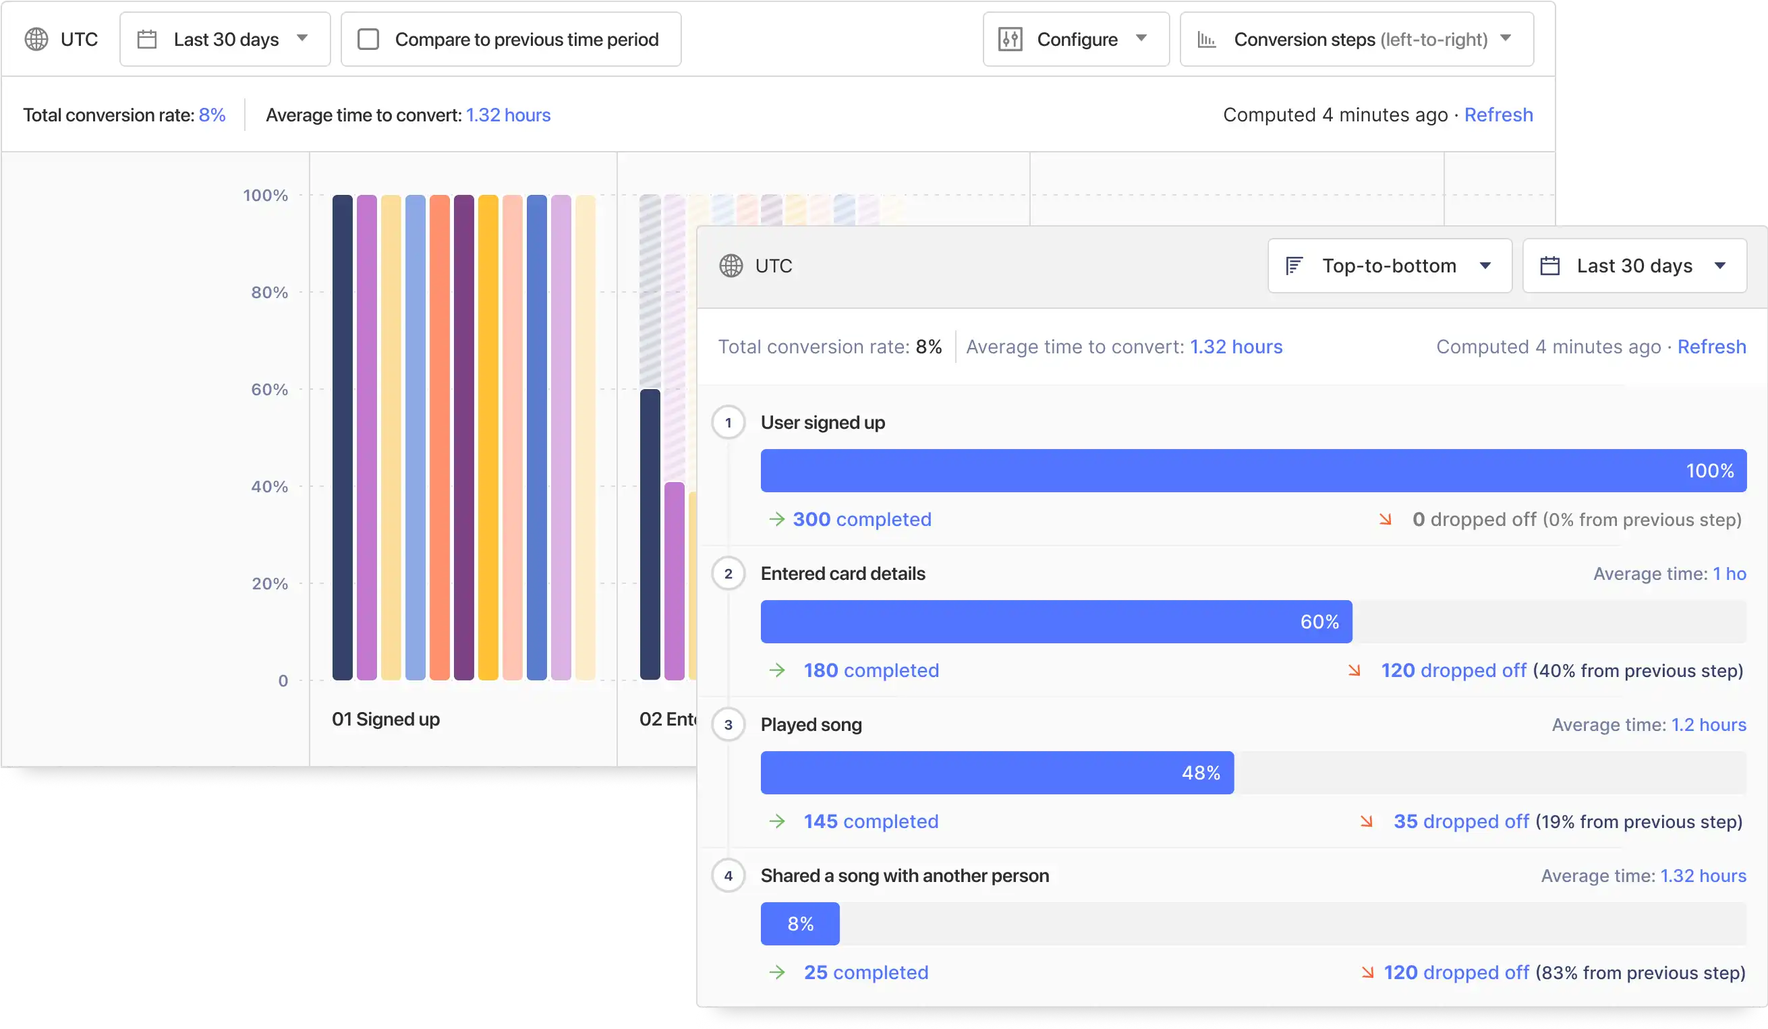Image resolution: width=1768 pixels, height=1029 pixels.
Task: Toggle Compare to previous time period checkbox
Action: click(366, 39)
